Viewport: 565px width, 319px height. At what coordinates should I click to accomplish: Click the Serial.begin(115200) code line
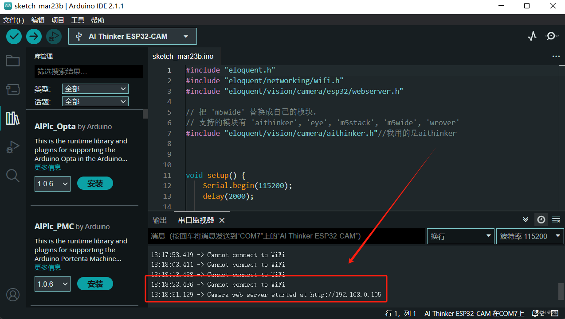click(247, 186)
